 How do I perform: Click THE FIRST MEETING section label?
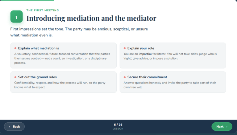pos(43,10)
